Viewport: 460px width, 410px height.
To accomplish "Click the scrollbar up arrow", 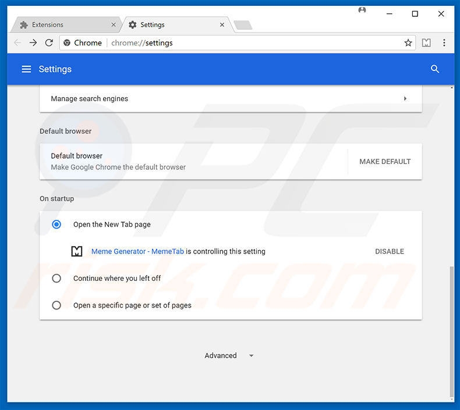I will 451,88.
